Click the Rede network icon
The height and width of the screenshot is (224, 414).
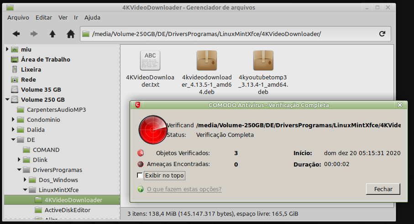tap(15, 79)
